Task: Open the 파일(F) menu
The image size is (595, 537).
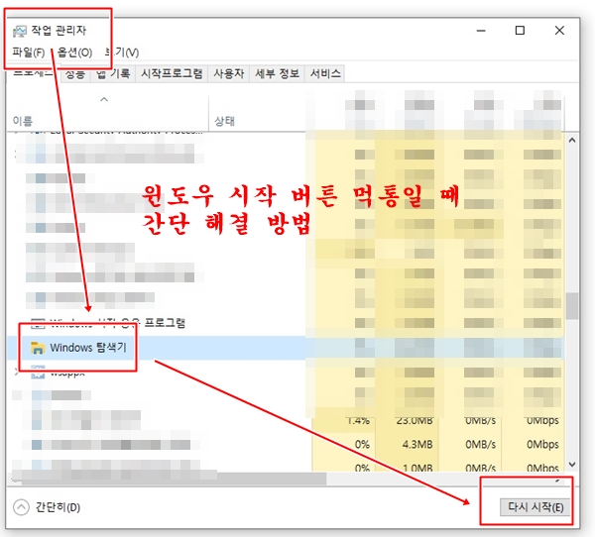Action: [x=29, y=53]
